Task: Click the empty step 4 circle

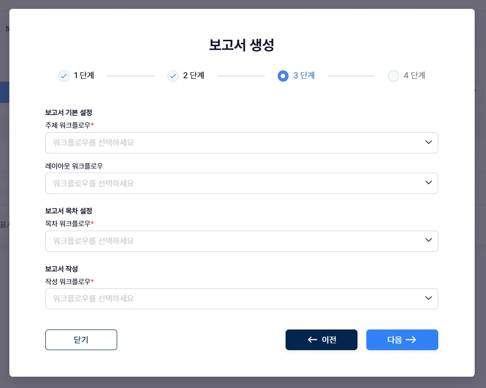Action: 393,76
